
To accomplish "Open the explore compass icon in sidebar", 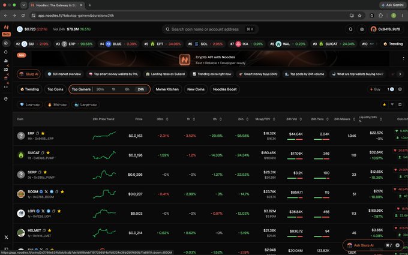I will coord(6,43).
